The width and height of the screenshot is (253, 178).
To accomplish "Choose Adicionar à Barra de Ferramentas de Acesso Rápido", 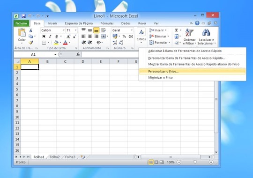I will coord(193,51).
